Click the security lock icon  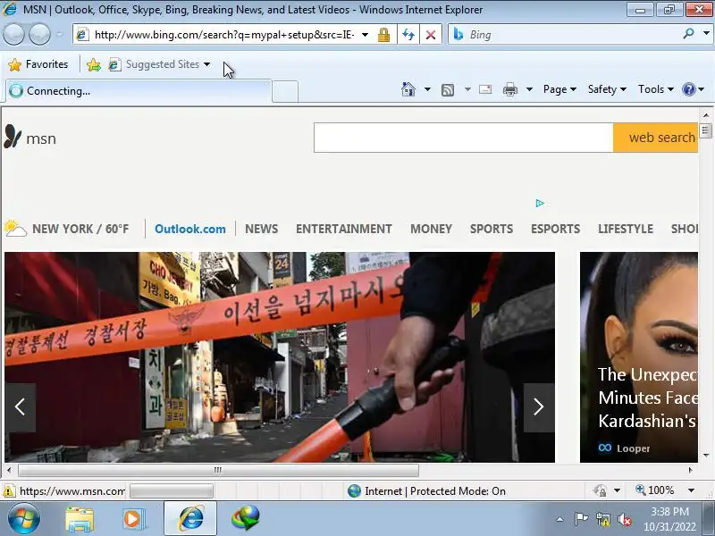coord(383,35)
